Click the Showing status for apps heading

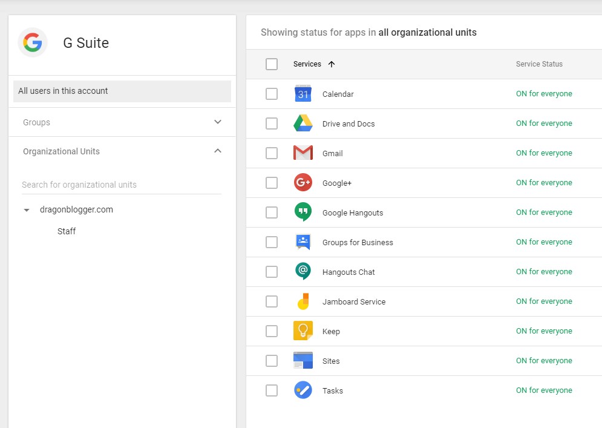[x=368, y=32]
